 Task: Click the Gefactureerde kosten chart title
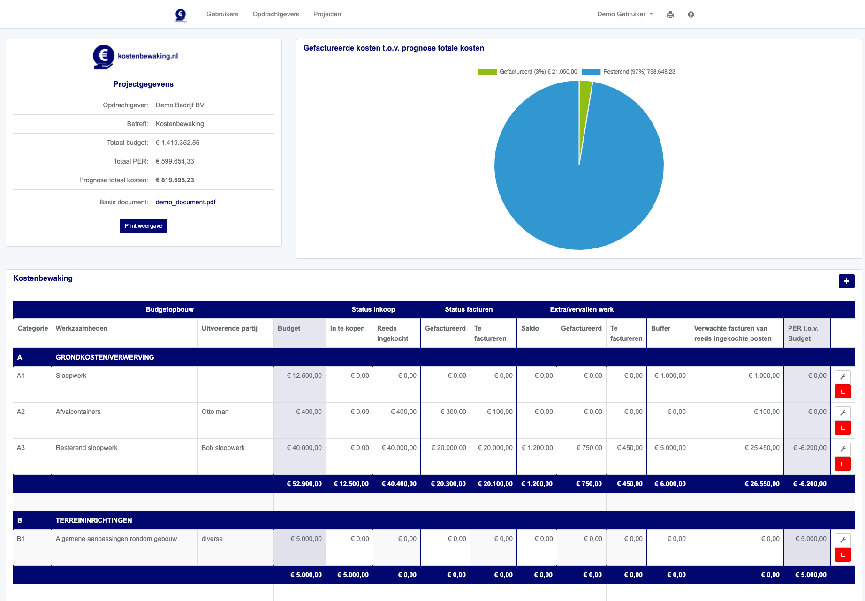[x=394, y=48]
